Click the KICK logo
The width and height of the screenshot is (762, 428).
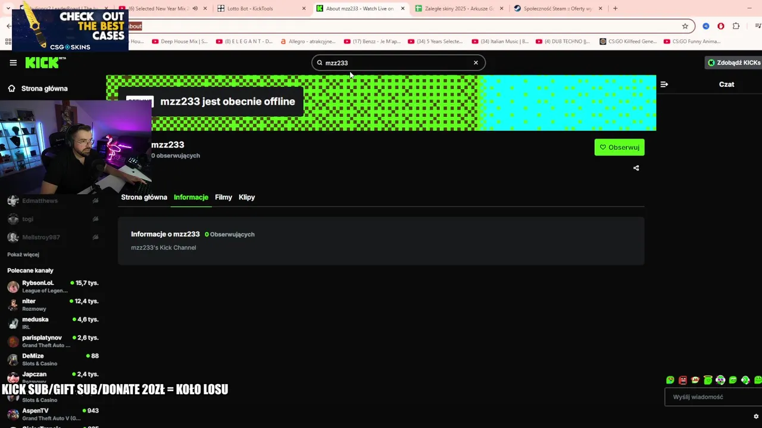point(45,62)
